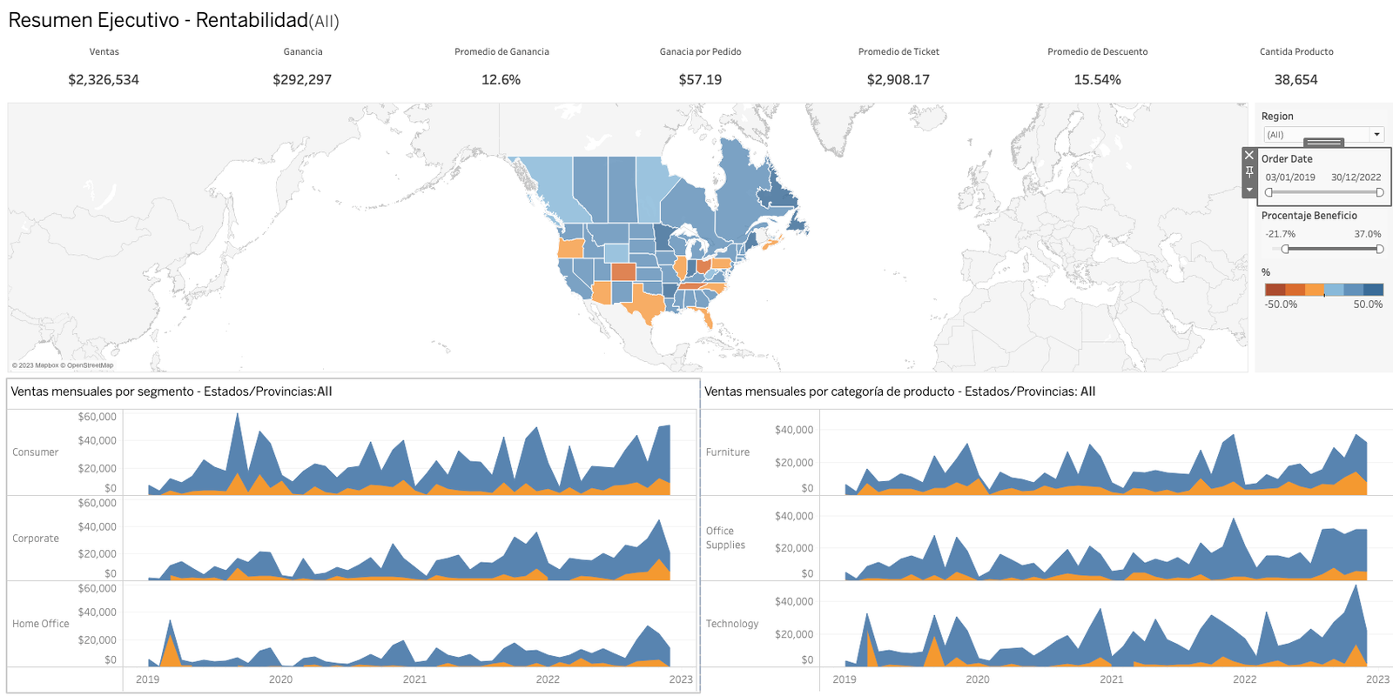Click the 37.0% maximum value field
This screenshot has height=696, width=1393.
click(1367, 234)
